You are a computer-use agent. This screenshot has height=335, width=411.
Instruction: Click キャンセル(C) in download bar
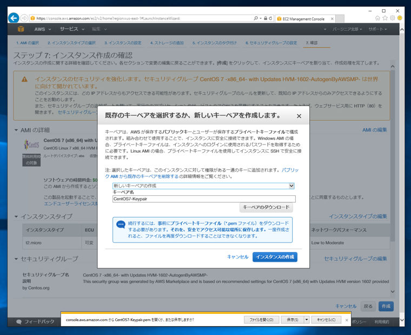326,320
